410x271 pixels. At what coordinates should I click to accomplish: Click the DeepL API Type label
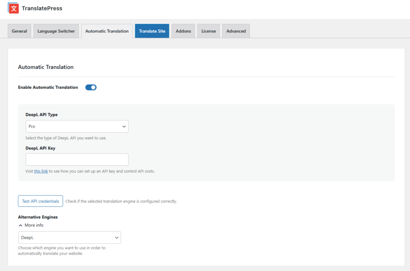click(42, 114)
